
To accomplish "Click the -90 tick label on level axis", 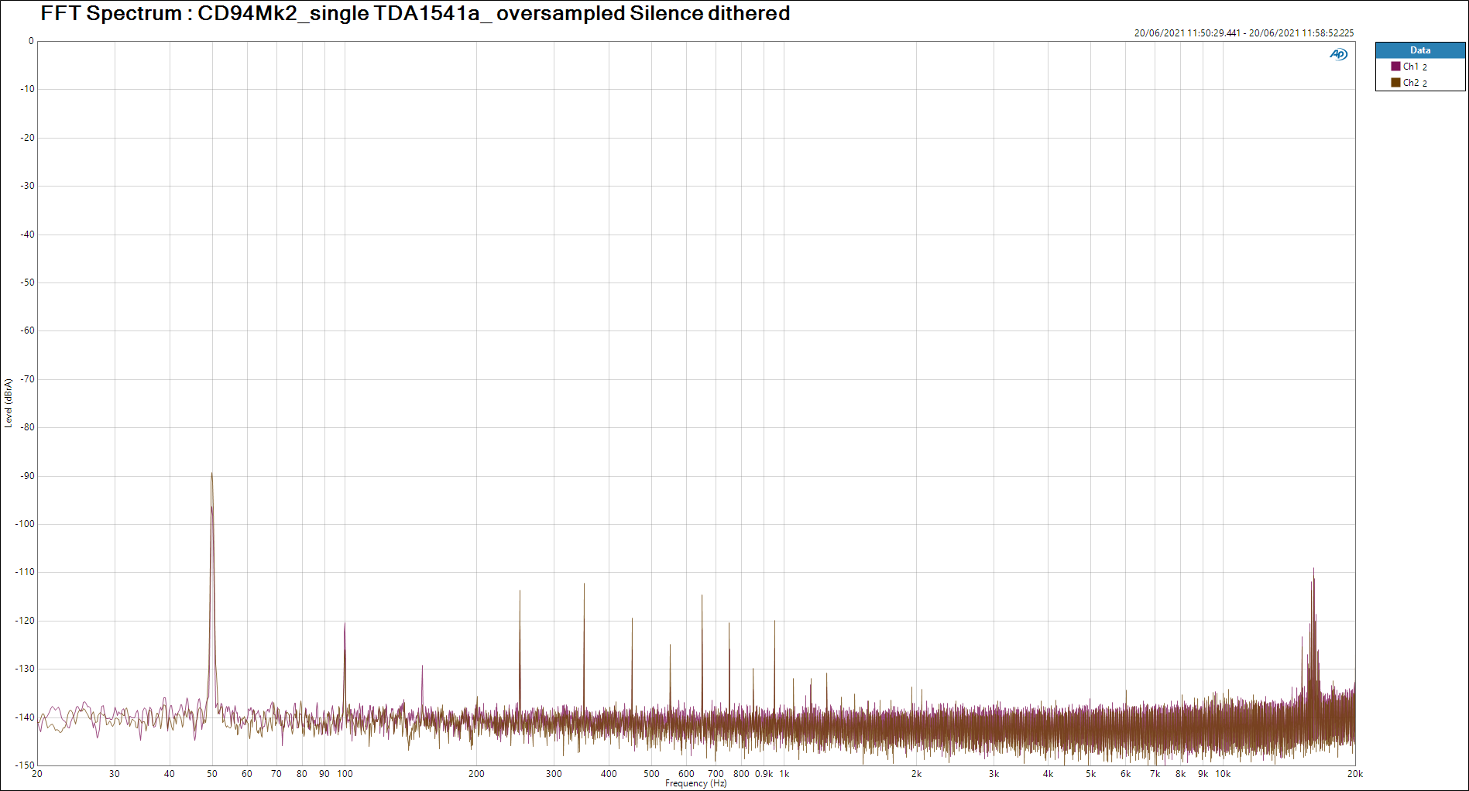I will tap(28, 476).
